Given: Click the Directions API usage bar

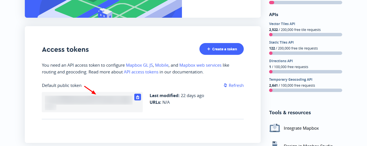Looking at the screenshot, I should pos(306,72).
